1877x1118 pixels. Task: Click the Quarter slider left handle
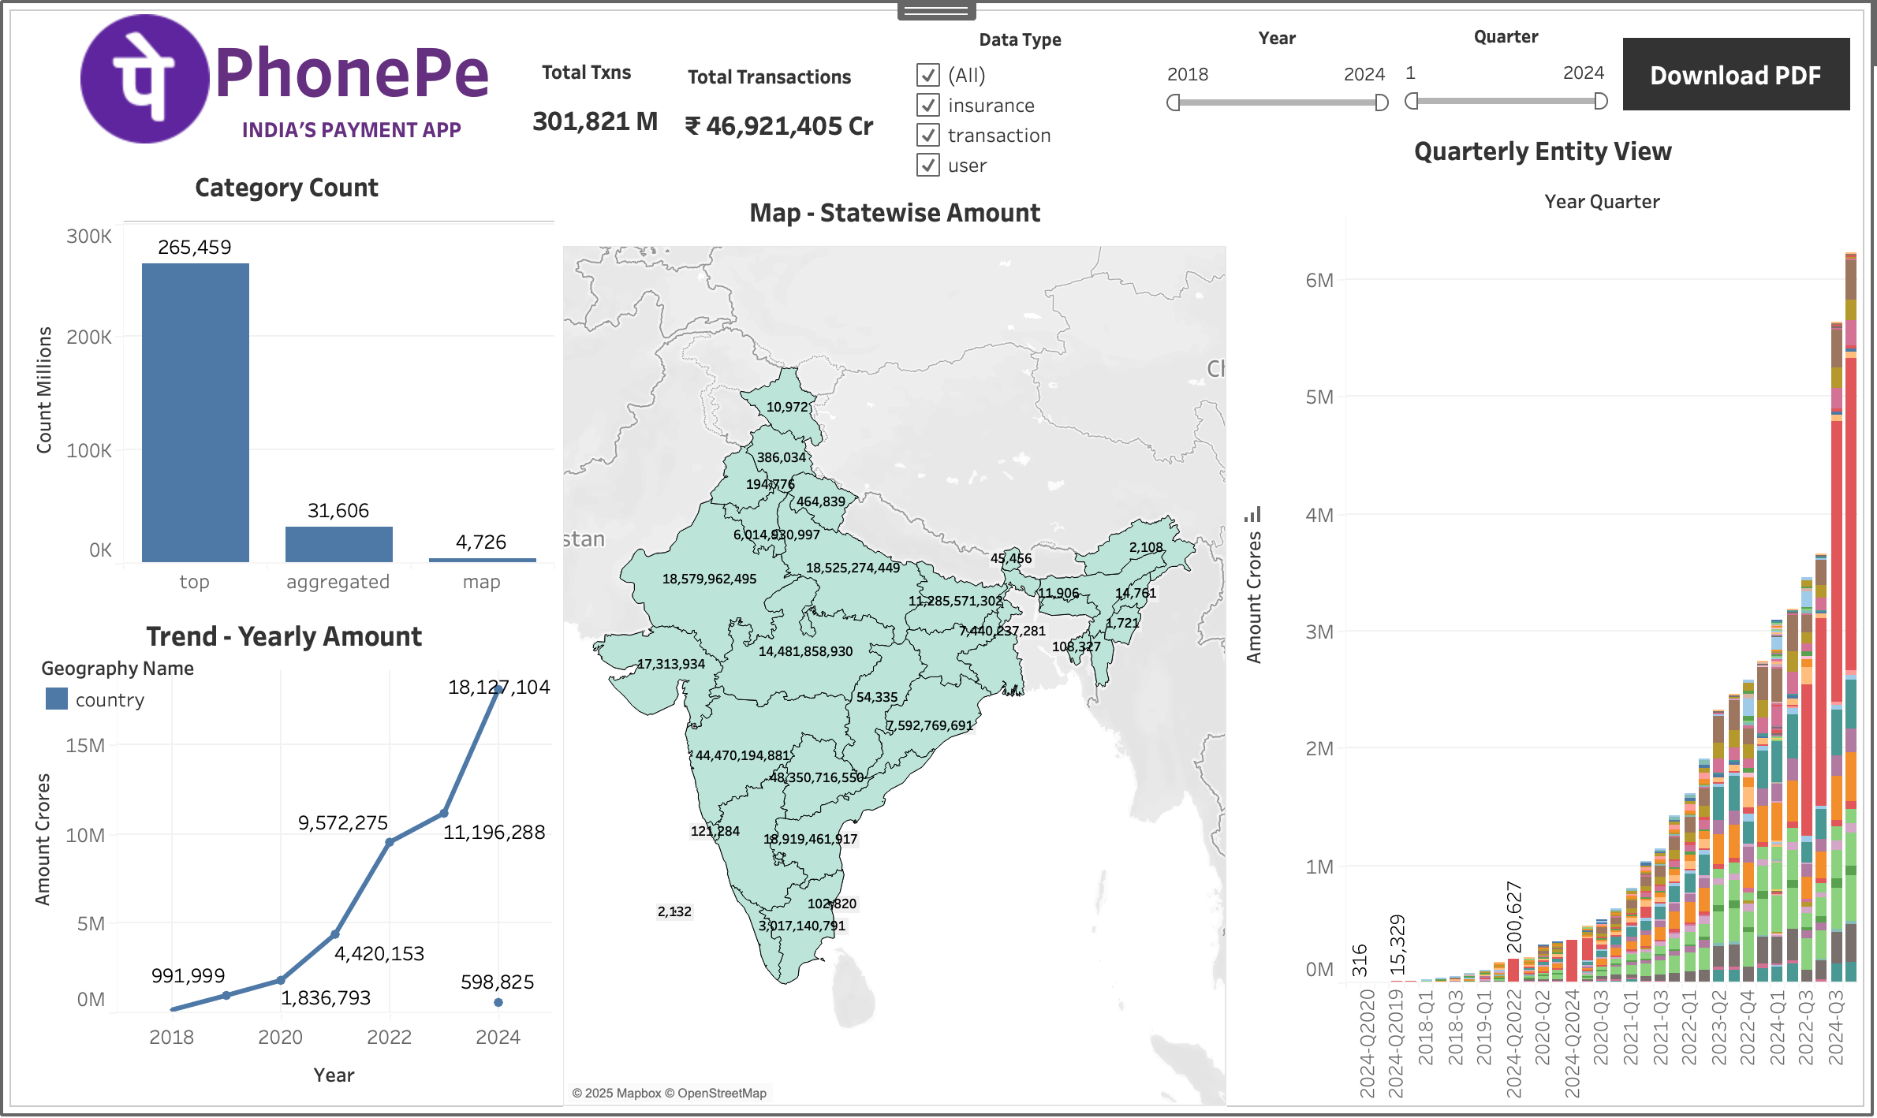[1412, 101]
